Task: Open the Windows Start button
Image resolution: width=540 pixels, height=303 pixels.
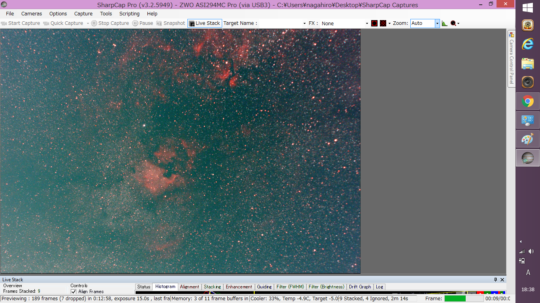Action: pos(528,8)
